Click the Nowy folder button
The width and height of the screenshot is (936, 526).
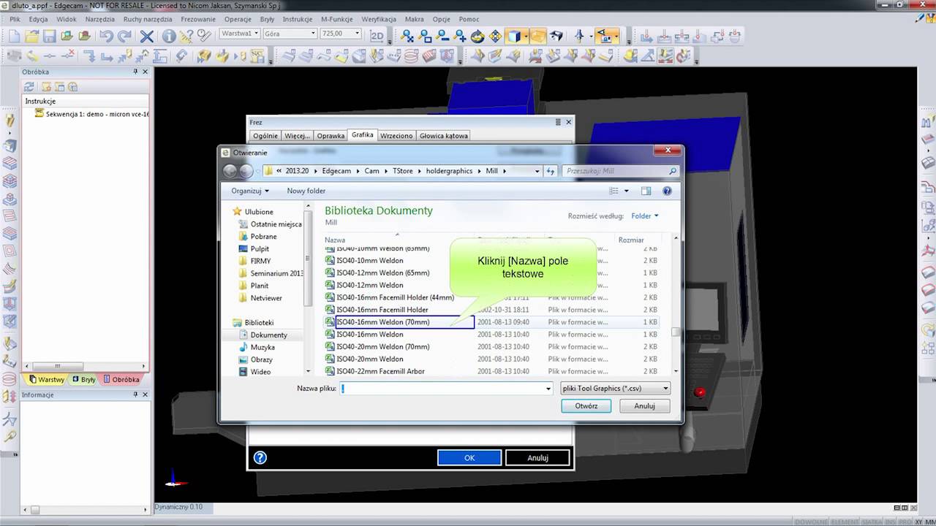tap(306, 191)
